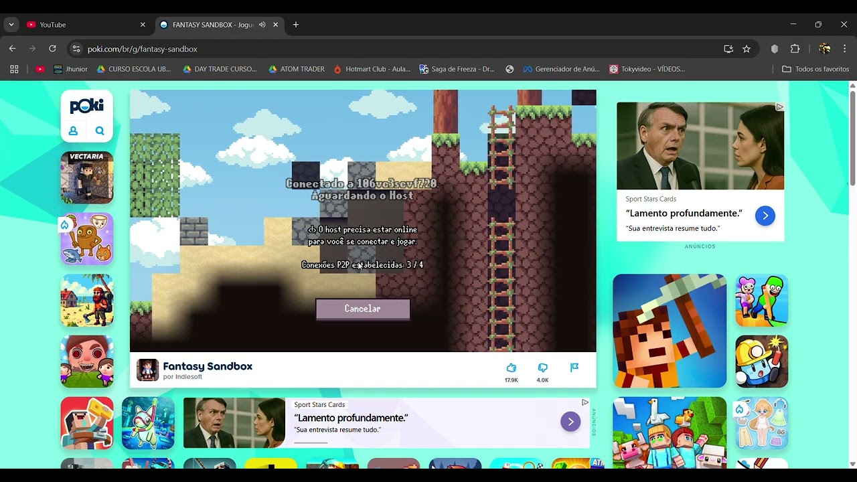Open the Vectaria game thumbnail
857x482 pixels.
[x=87, y=177]
